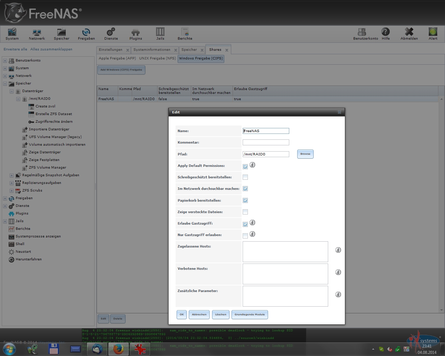Click Browse next to Pfad field
The width and height of the screenshot is (445, 356).
pos(305,154)
